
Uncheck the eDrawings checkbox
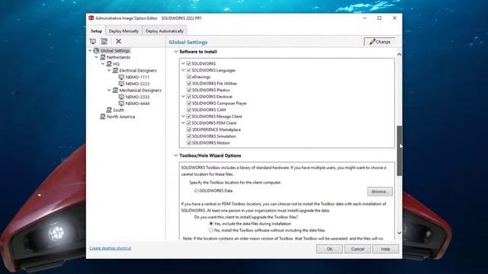coord(188,77)
